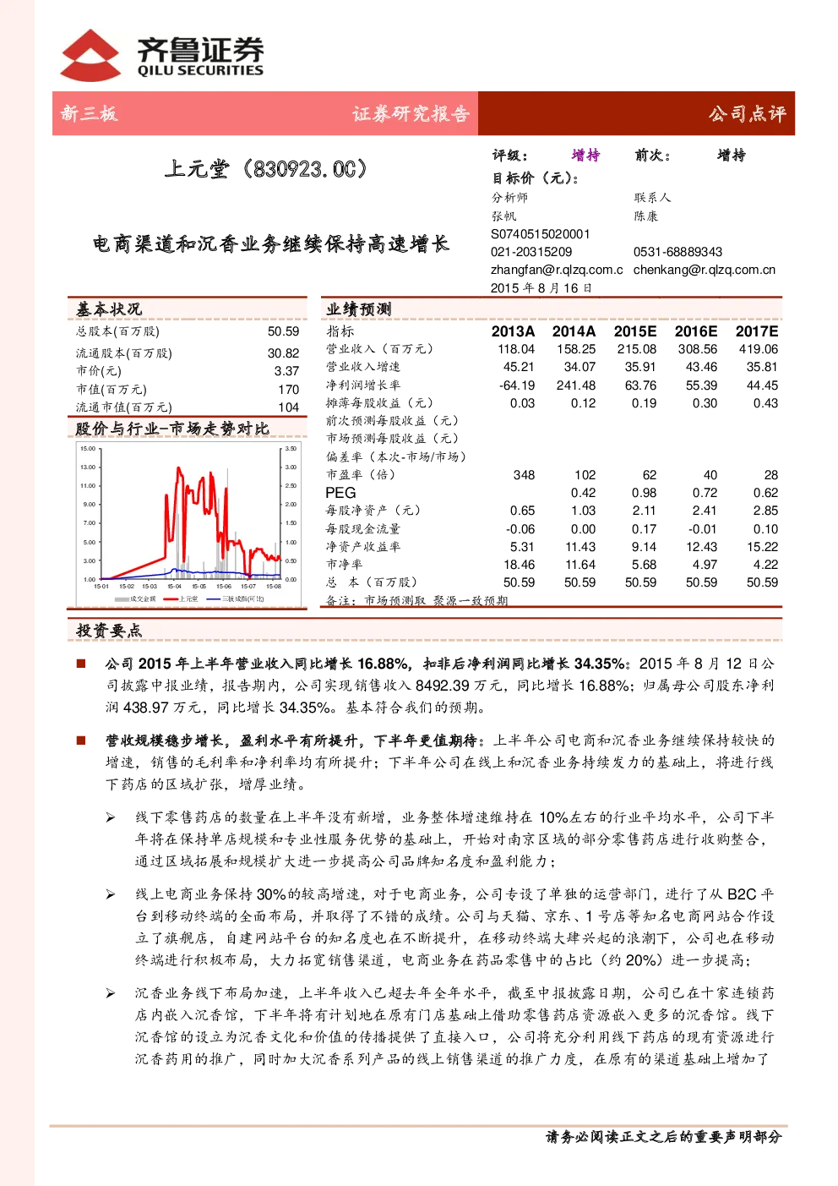Select the 流通市值 value 104
This screenshot has height=1186, width=838.
289,407
